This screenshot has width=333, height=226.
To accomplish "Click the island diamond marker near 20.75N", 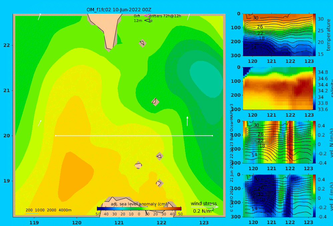I will point(155,102).
